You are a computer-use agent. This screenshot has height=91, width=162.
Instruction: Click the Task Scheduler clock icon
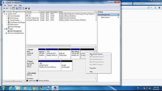tap(9, 16)
